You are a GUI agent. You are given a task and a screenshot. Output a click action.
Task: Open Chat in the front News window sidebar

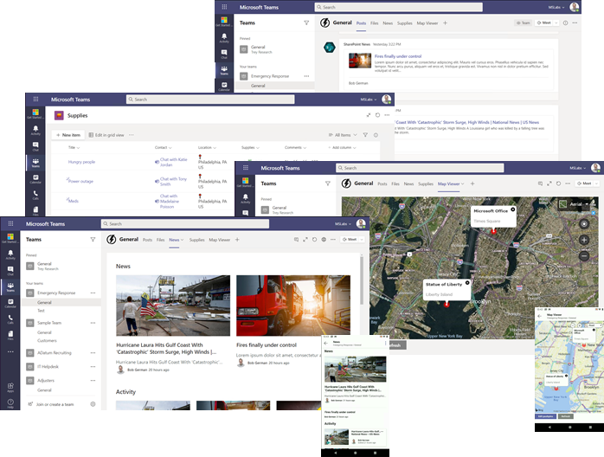(x=10, y=271)
